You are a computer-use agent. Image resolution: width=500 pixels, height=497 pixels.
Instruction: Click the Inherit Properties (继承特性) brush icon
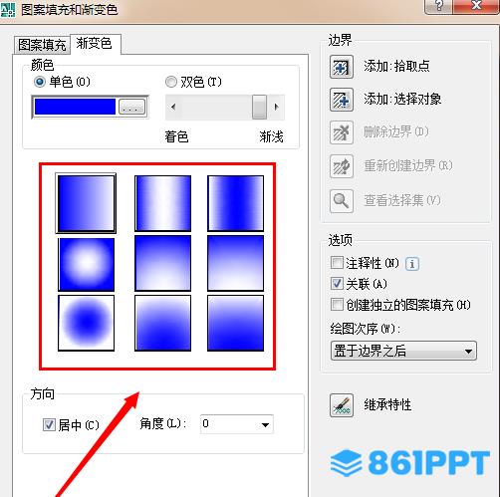pos(342,405)
